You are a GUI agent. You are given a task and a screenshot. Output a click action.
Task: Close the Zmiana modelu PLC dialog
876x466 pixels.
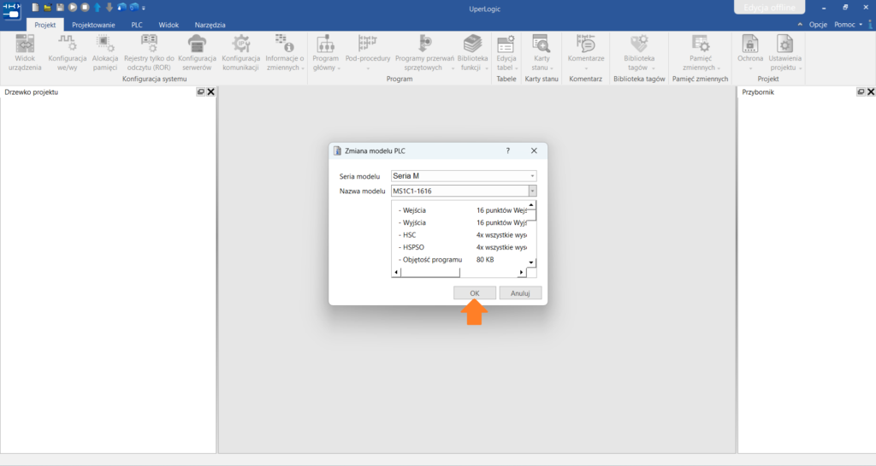[x=534, y=150]
